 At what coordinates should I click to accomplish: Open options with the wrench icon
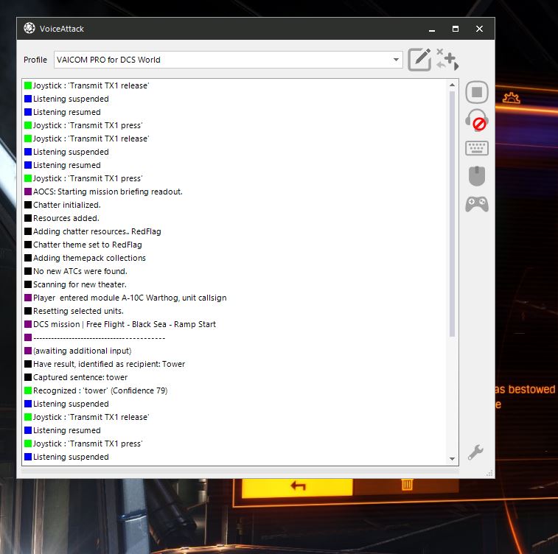pyautogui.click(x=475, y=452)
